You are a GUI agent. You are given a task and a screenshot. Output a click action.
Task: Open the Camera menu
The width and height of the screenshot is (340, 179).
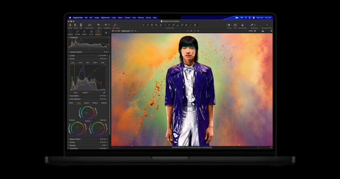(x=127, y=17)
